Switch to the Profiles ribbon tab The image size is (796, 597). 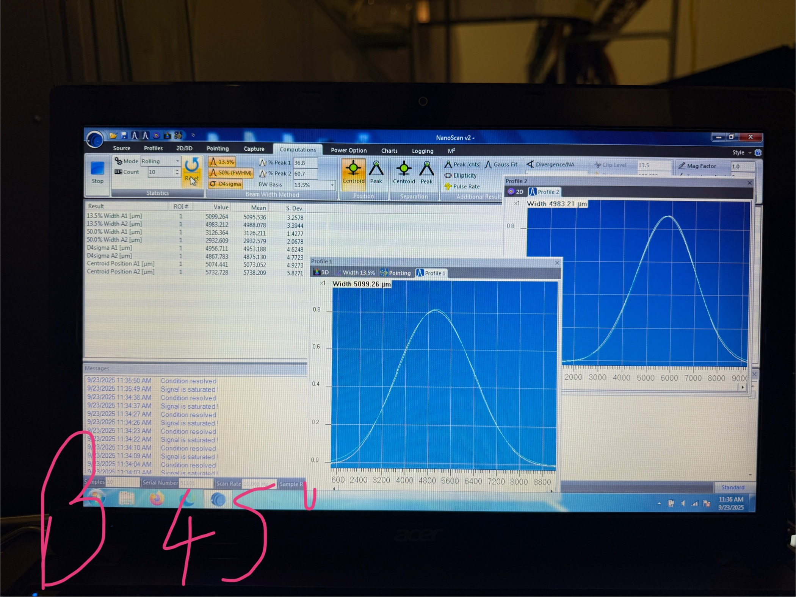click(153, 148)
